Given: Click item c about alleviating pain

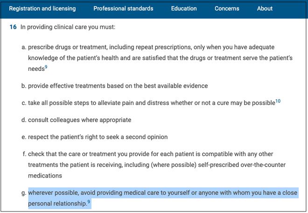Looking at the screenshot, I should tap(152, 103).
